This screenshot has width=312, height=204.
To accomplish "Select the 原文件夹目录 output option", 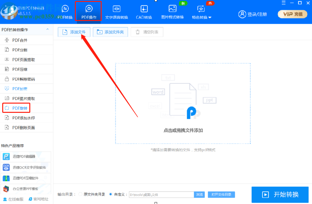I will (80, 194).
